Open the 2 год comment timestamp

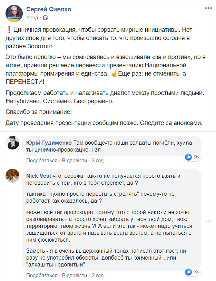tap(98, 275)
